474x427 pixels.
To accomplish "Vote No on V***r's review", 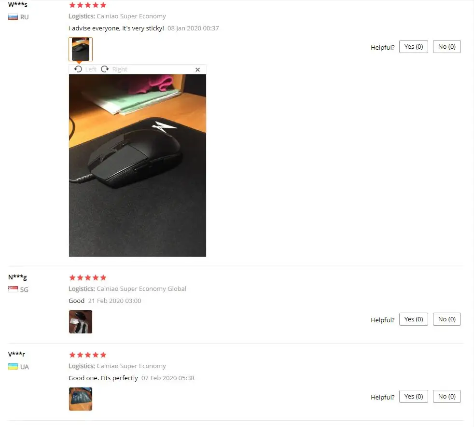I will (447, 396).
